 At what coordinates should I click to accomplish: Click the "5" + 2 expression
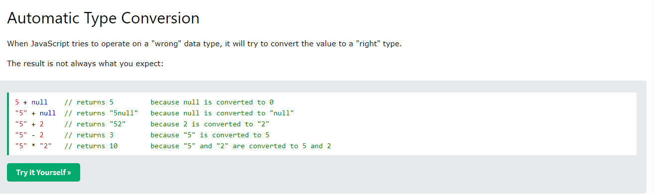(x=29, y=124)
